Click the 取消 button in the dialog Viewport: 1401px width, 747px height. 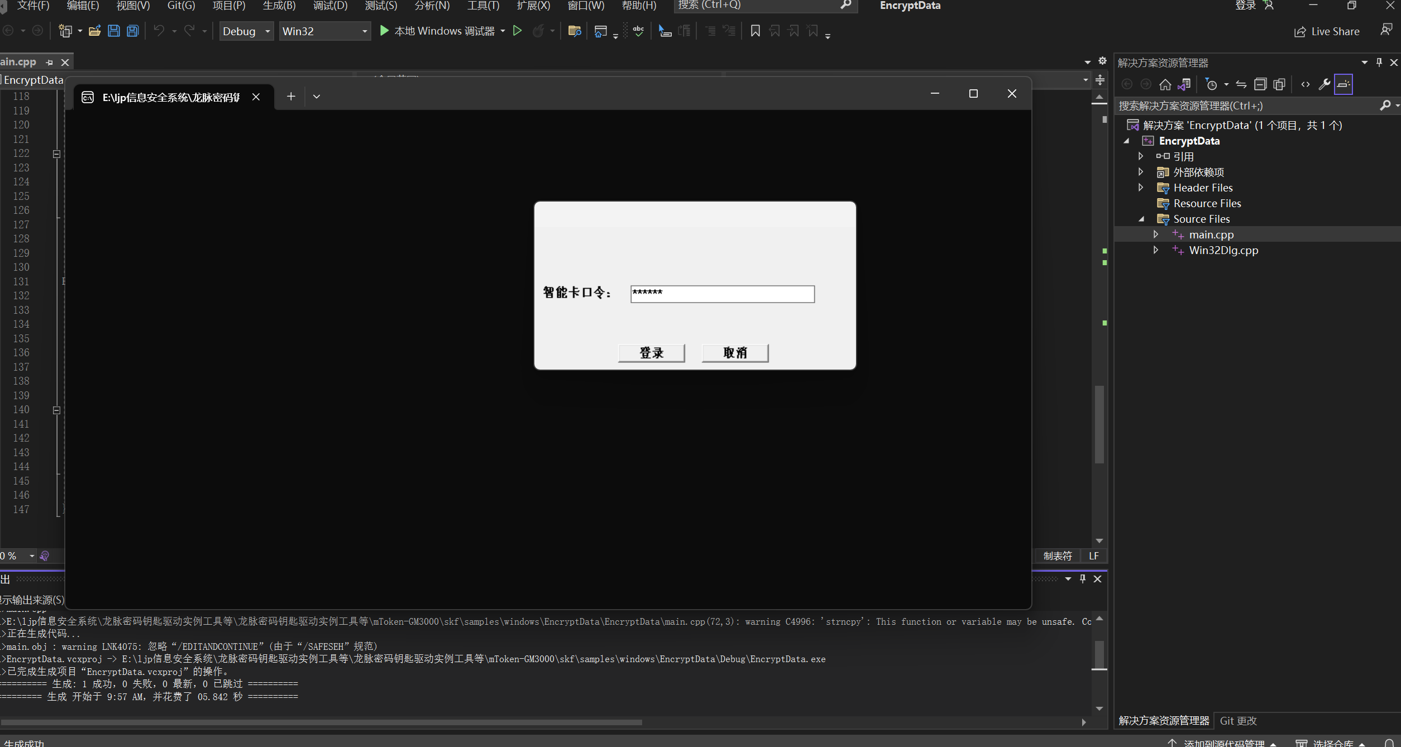(x=735, y=353)
